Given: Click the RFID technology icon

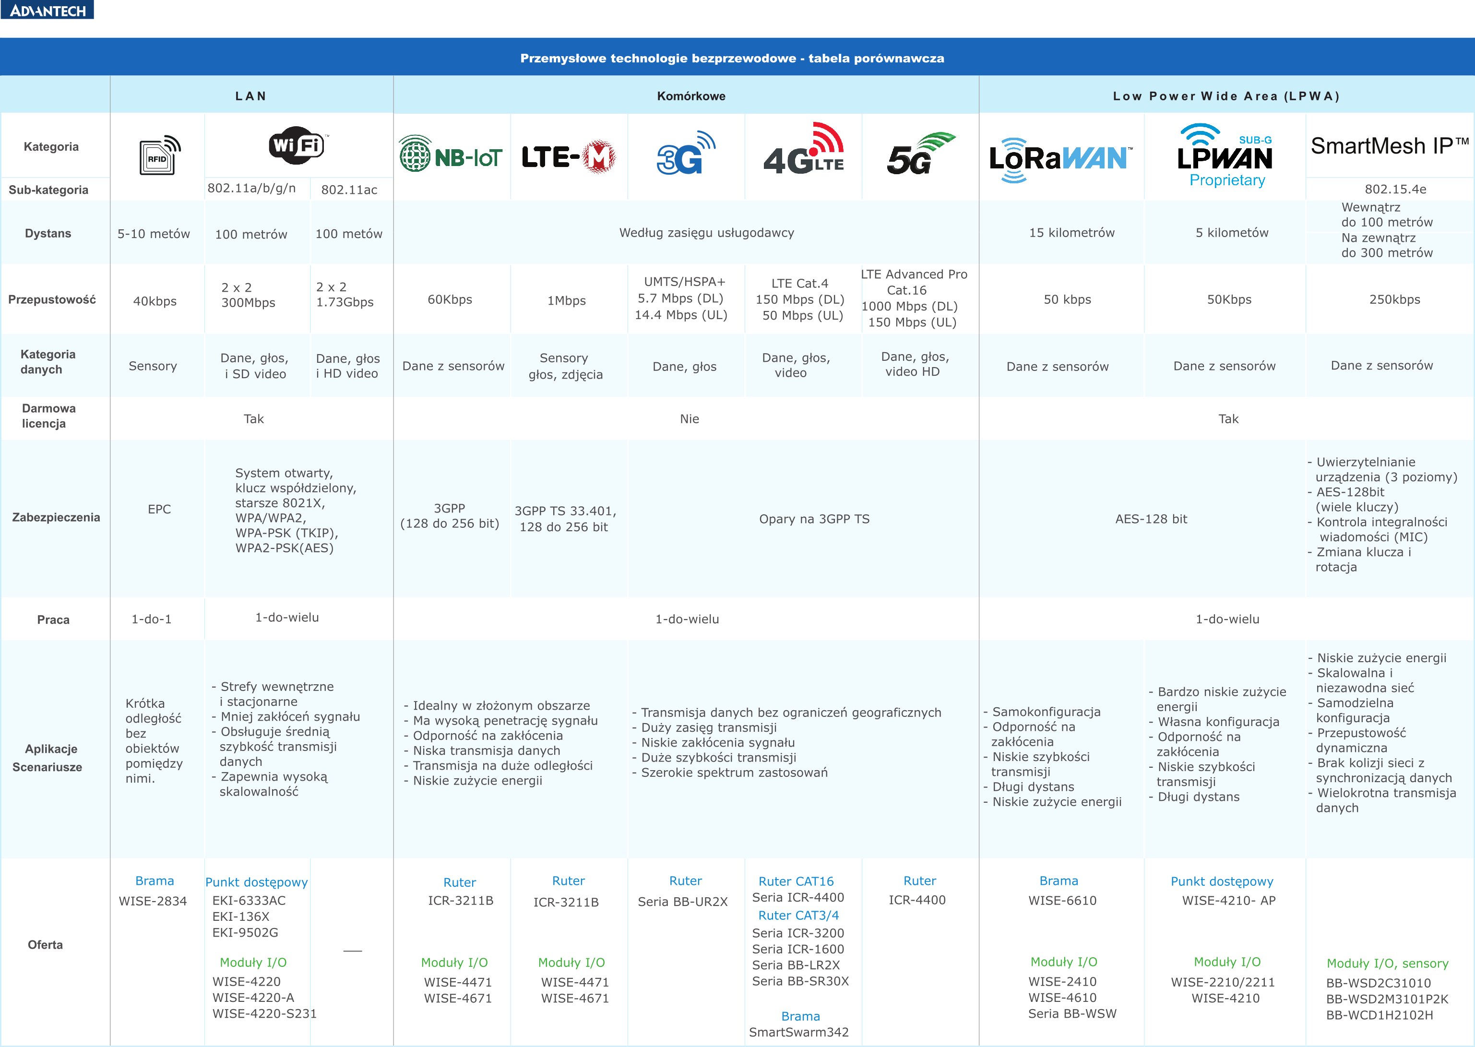Looking at the screenshot, I should point(160,155).
